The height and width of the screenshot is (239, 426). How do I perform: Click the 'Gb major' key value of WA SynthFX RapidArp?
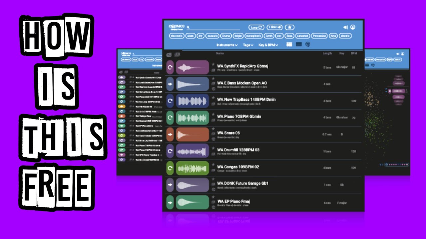[342, 67]
